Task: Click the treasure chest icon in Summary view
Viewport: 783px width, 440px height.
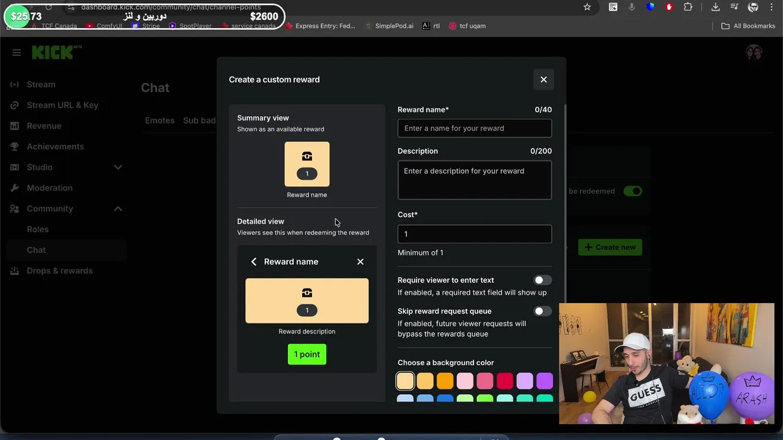Action: click(307, 156)
